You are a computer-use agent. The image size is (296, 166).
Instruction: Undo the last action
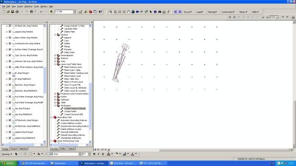coord(41,12)
